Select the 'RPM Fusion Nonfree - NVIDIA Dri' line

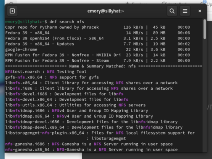pyautogui.click(x=97, y=55)
